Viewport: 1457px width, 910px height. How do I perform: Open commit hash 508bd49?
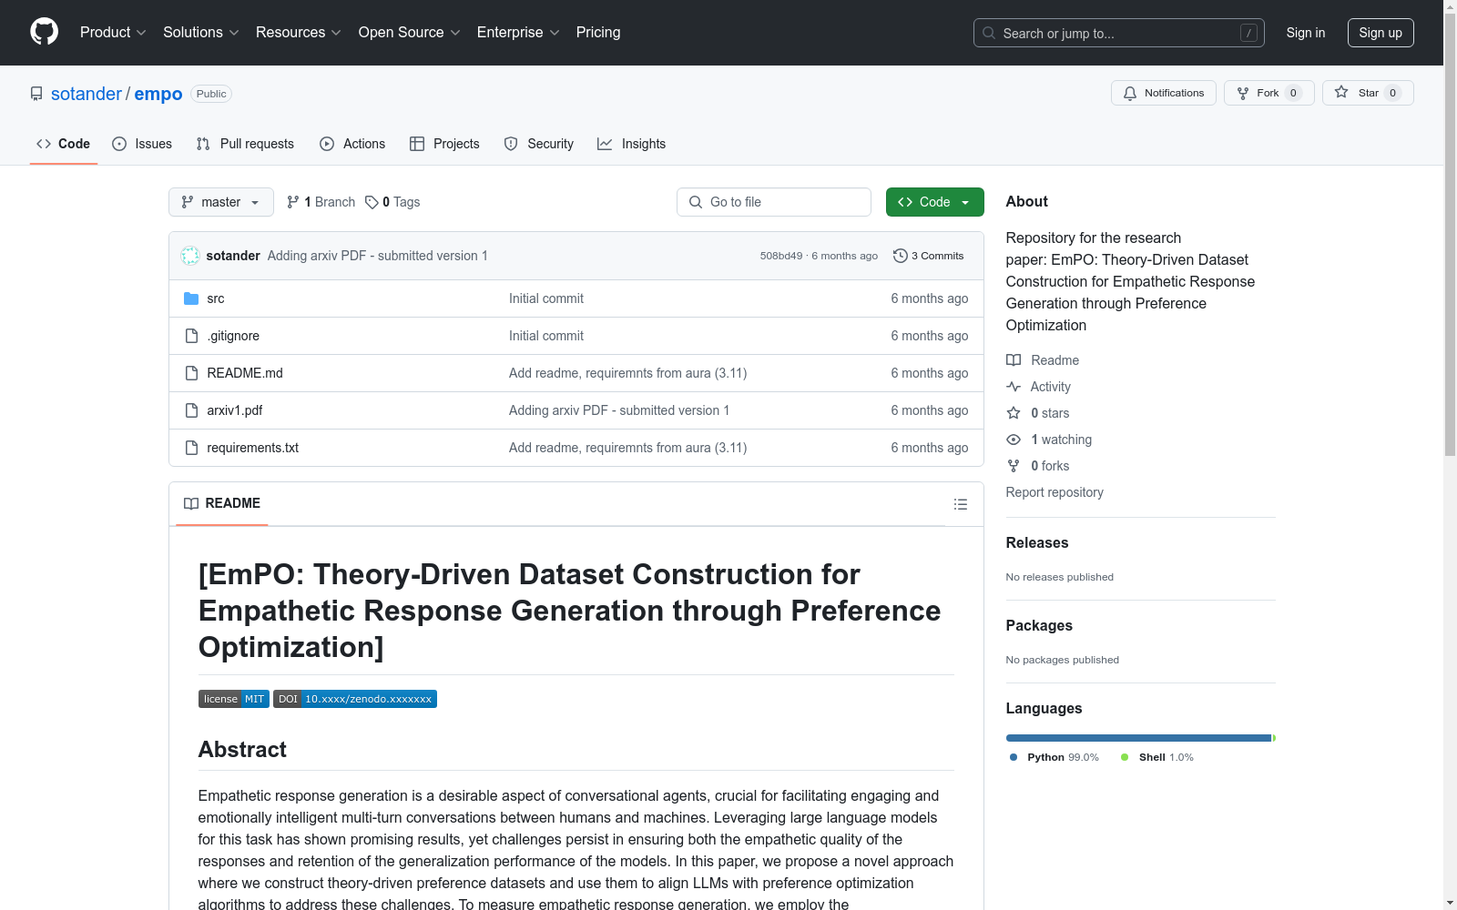[781, 256]
